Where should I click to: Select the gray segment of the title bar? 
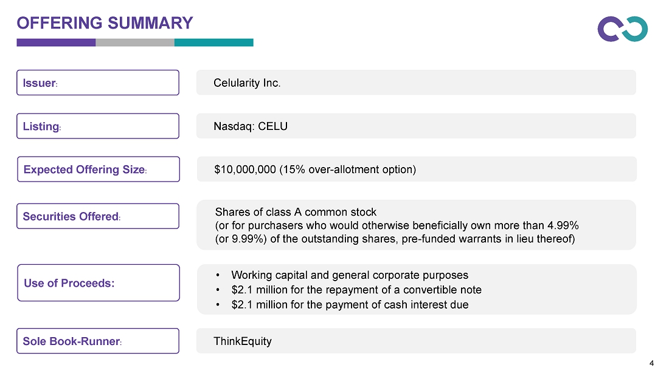tap(135, 43)
